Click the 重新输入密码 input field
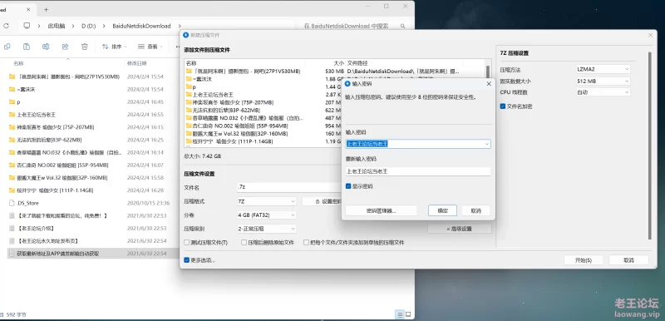The width and height of the screenshot is (665, 321). click(x=418, y=172)
